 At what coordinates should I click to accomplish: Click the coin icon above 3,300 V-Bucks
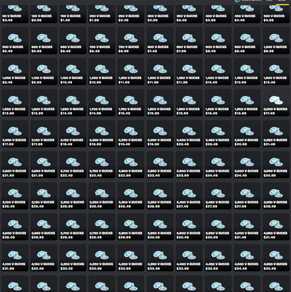click(131, 193)
